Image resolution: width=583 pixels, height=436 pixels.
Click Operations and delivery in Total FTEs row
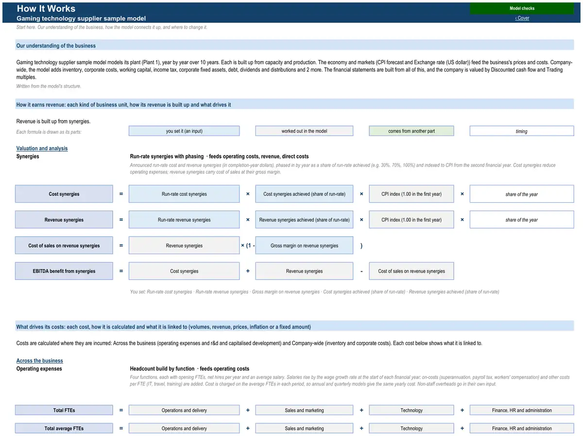[184, 410]
